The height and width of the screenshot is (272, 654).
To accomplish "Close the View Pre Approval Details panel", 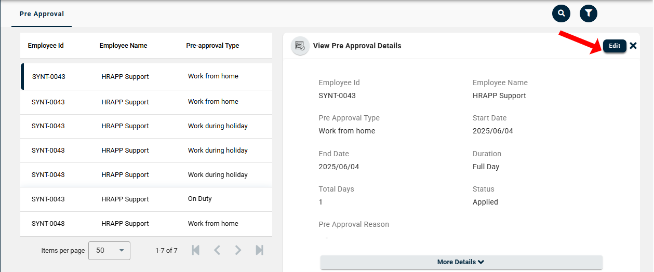I will click(x=633, y=46).
